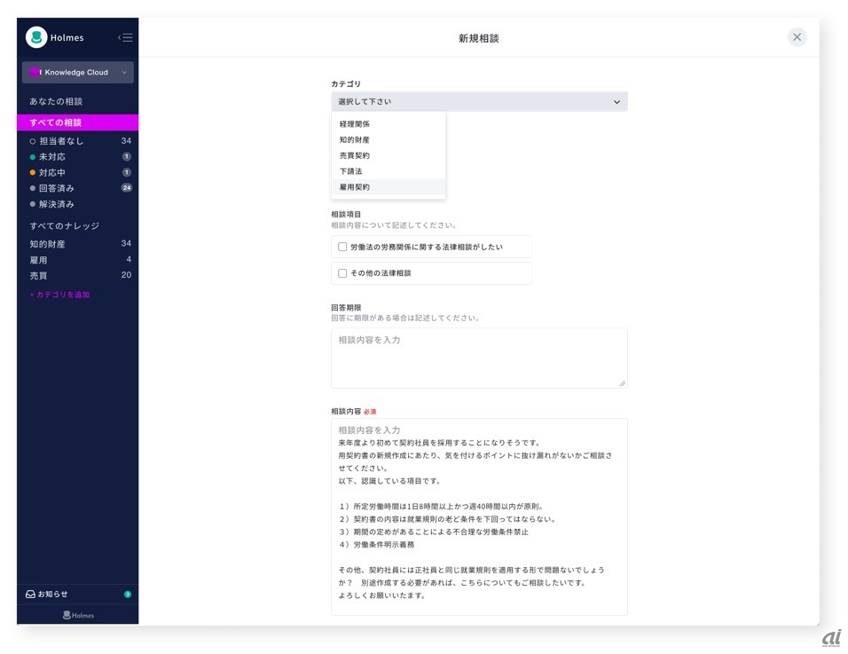Image resolution: width=848 pixels, height=654 pixels.
Task: Click the Knowledge Cloud hat icon
Action: pyautogui.click(x=35, y=72)
